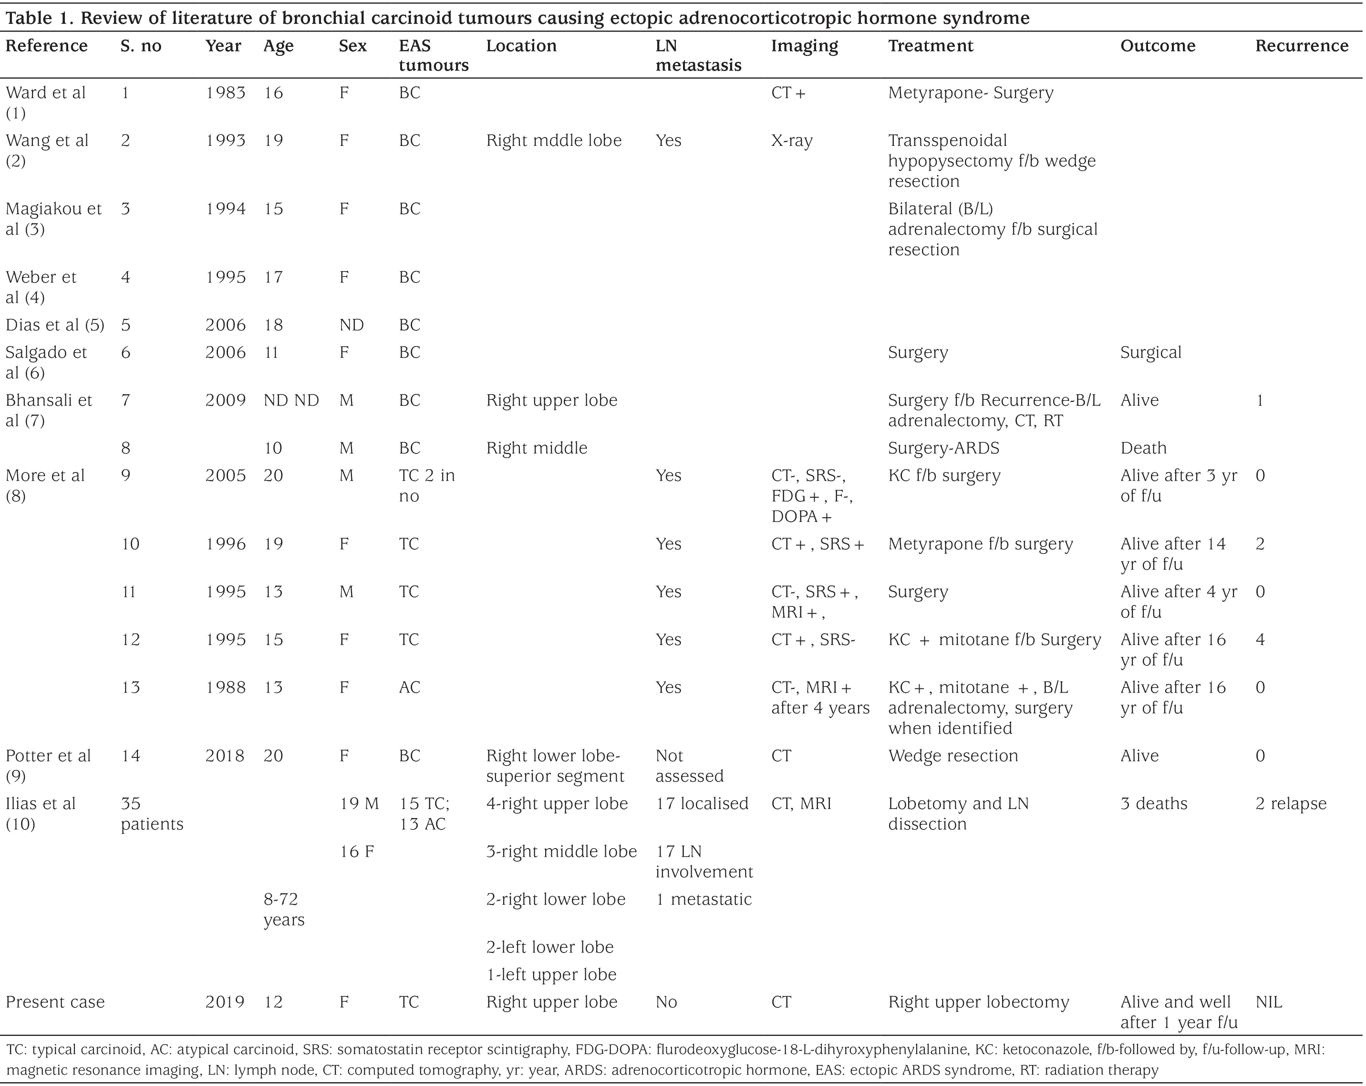Click 'Alive after 14 yr of f/u' cell
The image size is (1366, 1086).
click(1173, 555)
